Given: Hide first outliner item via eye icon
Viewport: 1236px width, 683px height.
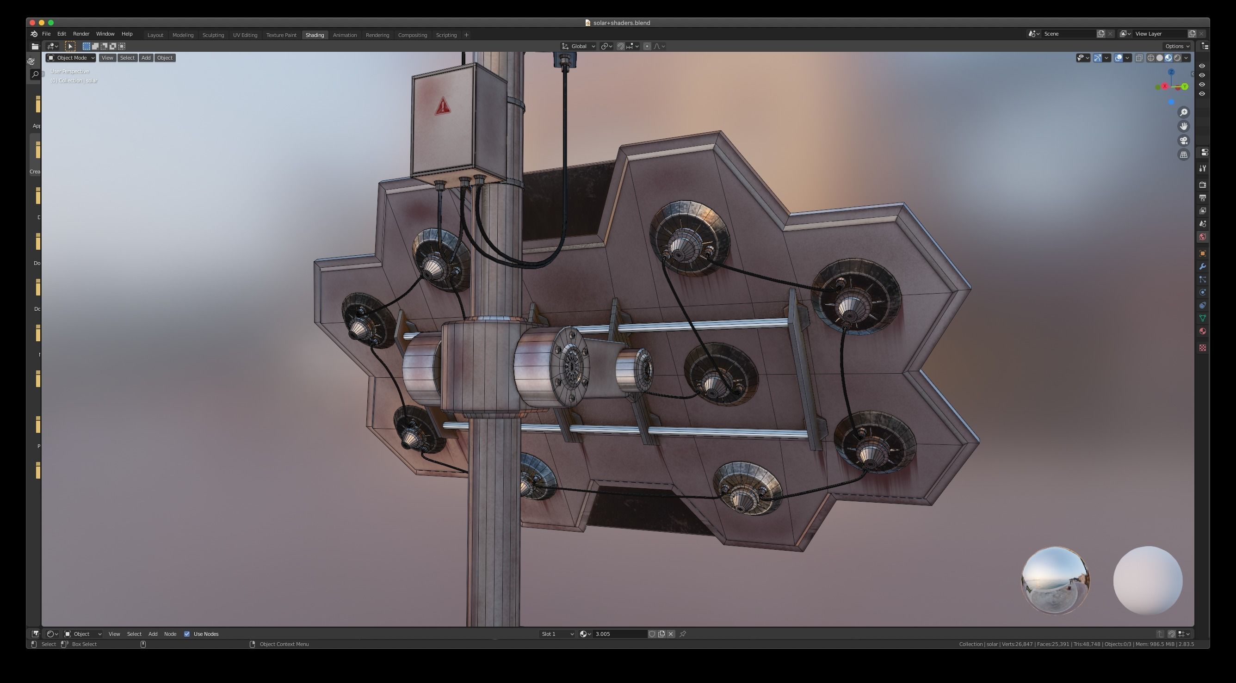Looking at the screenshot, I should click(x=1202, y=66).
